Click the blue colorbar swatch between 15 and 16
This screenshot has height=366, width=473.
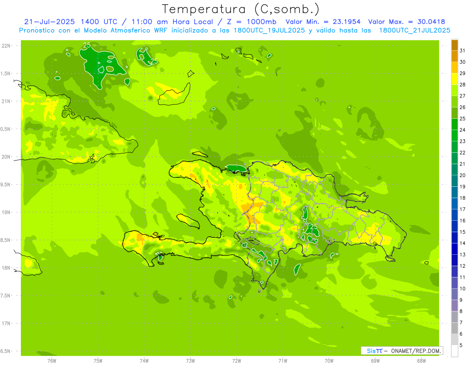point(454,226)
